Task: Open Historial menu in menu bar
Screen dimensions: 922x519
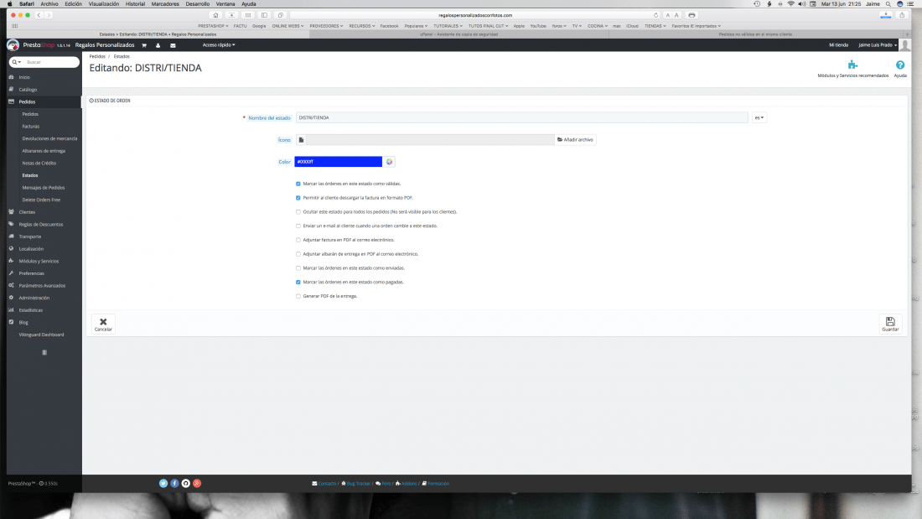Action: [x=135, y=4]
